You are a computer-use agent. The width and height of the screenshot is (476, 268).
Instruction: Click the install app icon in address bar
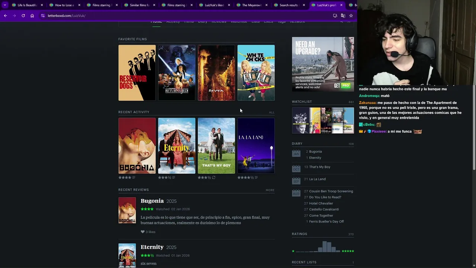click(335, 16)
